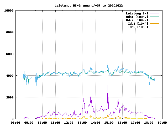Image resolution: width=168 pixels, height=126 pixels.
Task: Select the "Idc2 [10mA]" legend label
Action: (138, 27)
